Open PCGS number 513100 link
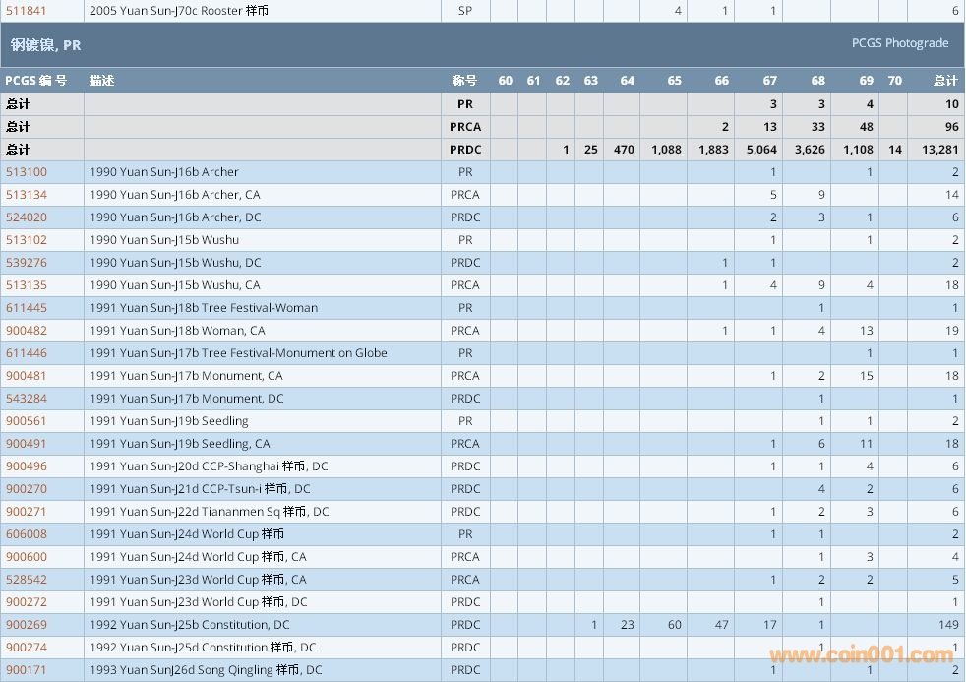Viewport: 966px width, 682px height. (27, 172)
